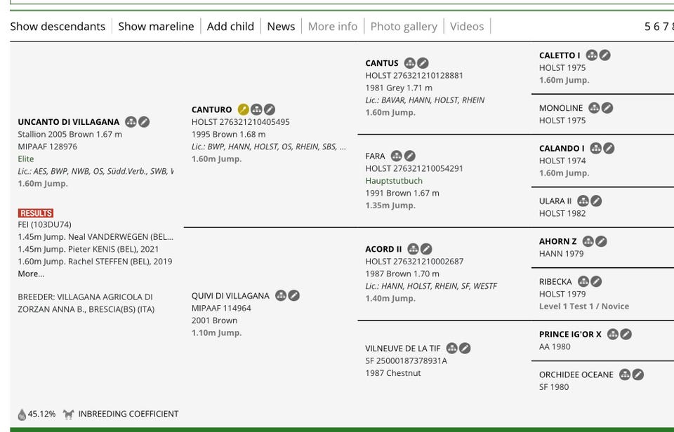Select generation count 6
Screen dimensions: 674x432
656,27
